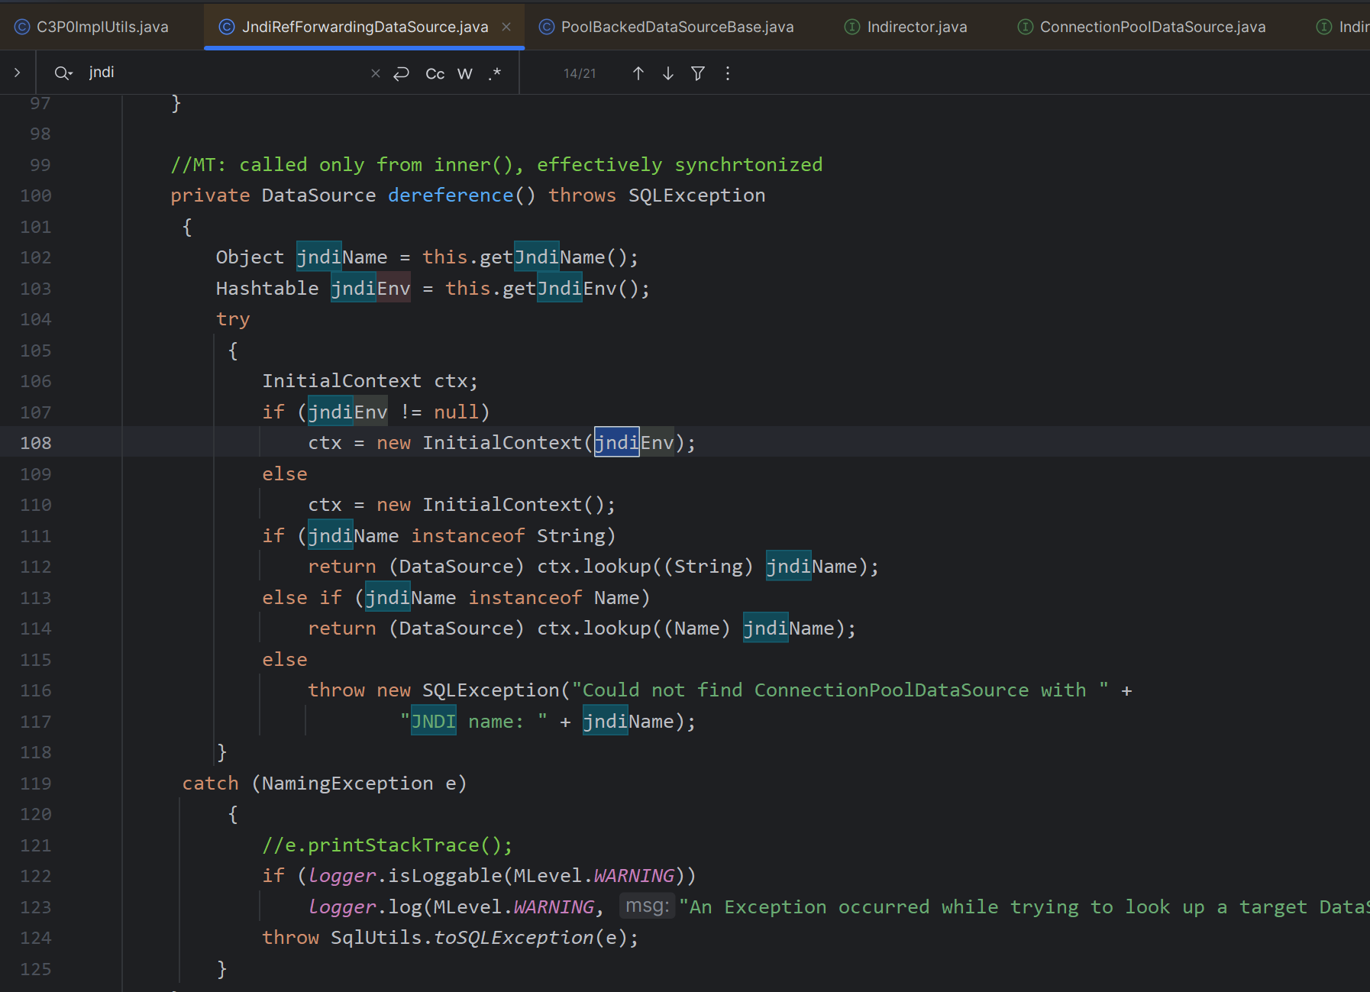Open search history via magnifier icon
The width and height of the screenshot is (1370, 992).
[63, 73]
